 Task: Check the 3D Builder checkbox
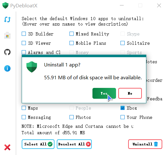click(x=24, y=34)
